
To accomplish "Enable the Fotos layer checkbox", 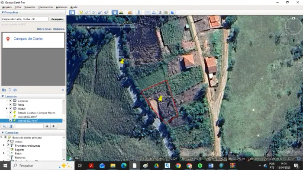I will tap(8, 153).
